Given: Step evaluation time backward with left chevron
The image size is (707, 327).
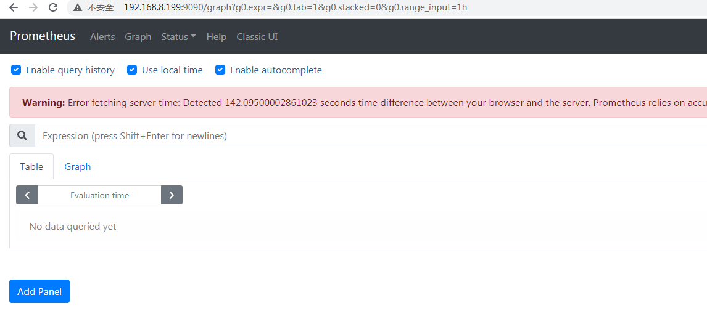Looking at the screenshot, I should pos(27,195).
